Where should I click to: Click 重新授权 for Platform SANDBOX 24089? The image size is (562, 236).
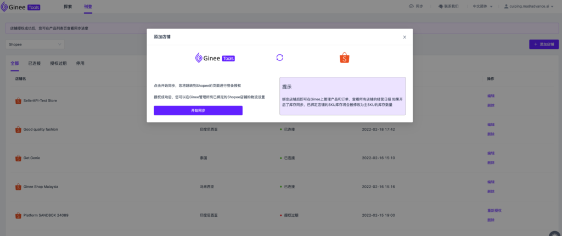point(494,210)
